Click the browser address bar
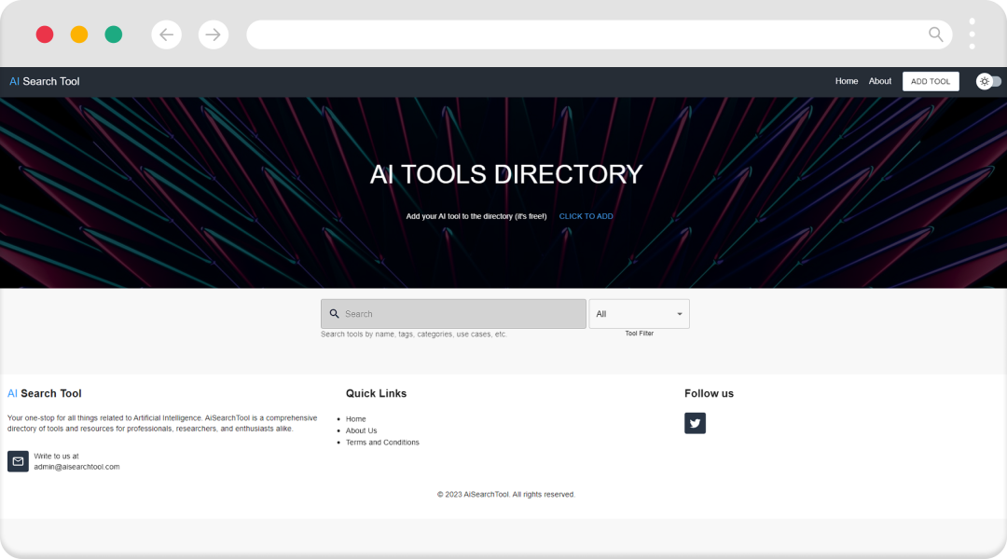1007x559 pixels. (600, 34)
